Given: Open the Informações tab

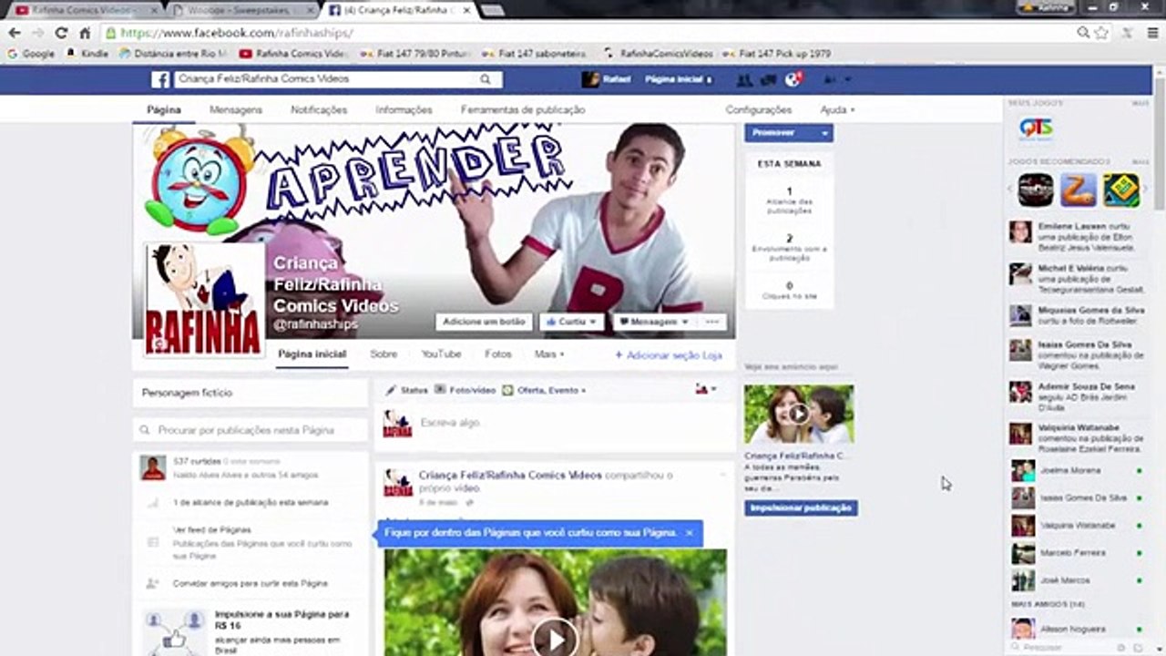Looking at the screenshot, I should click(x=404, y=109).
